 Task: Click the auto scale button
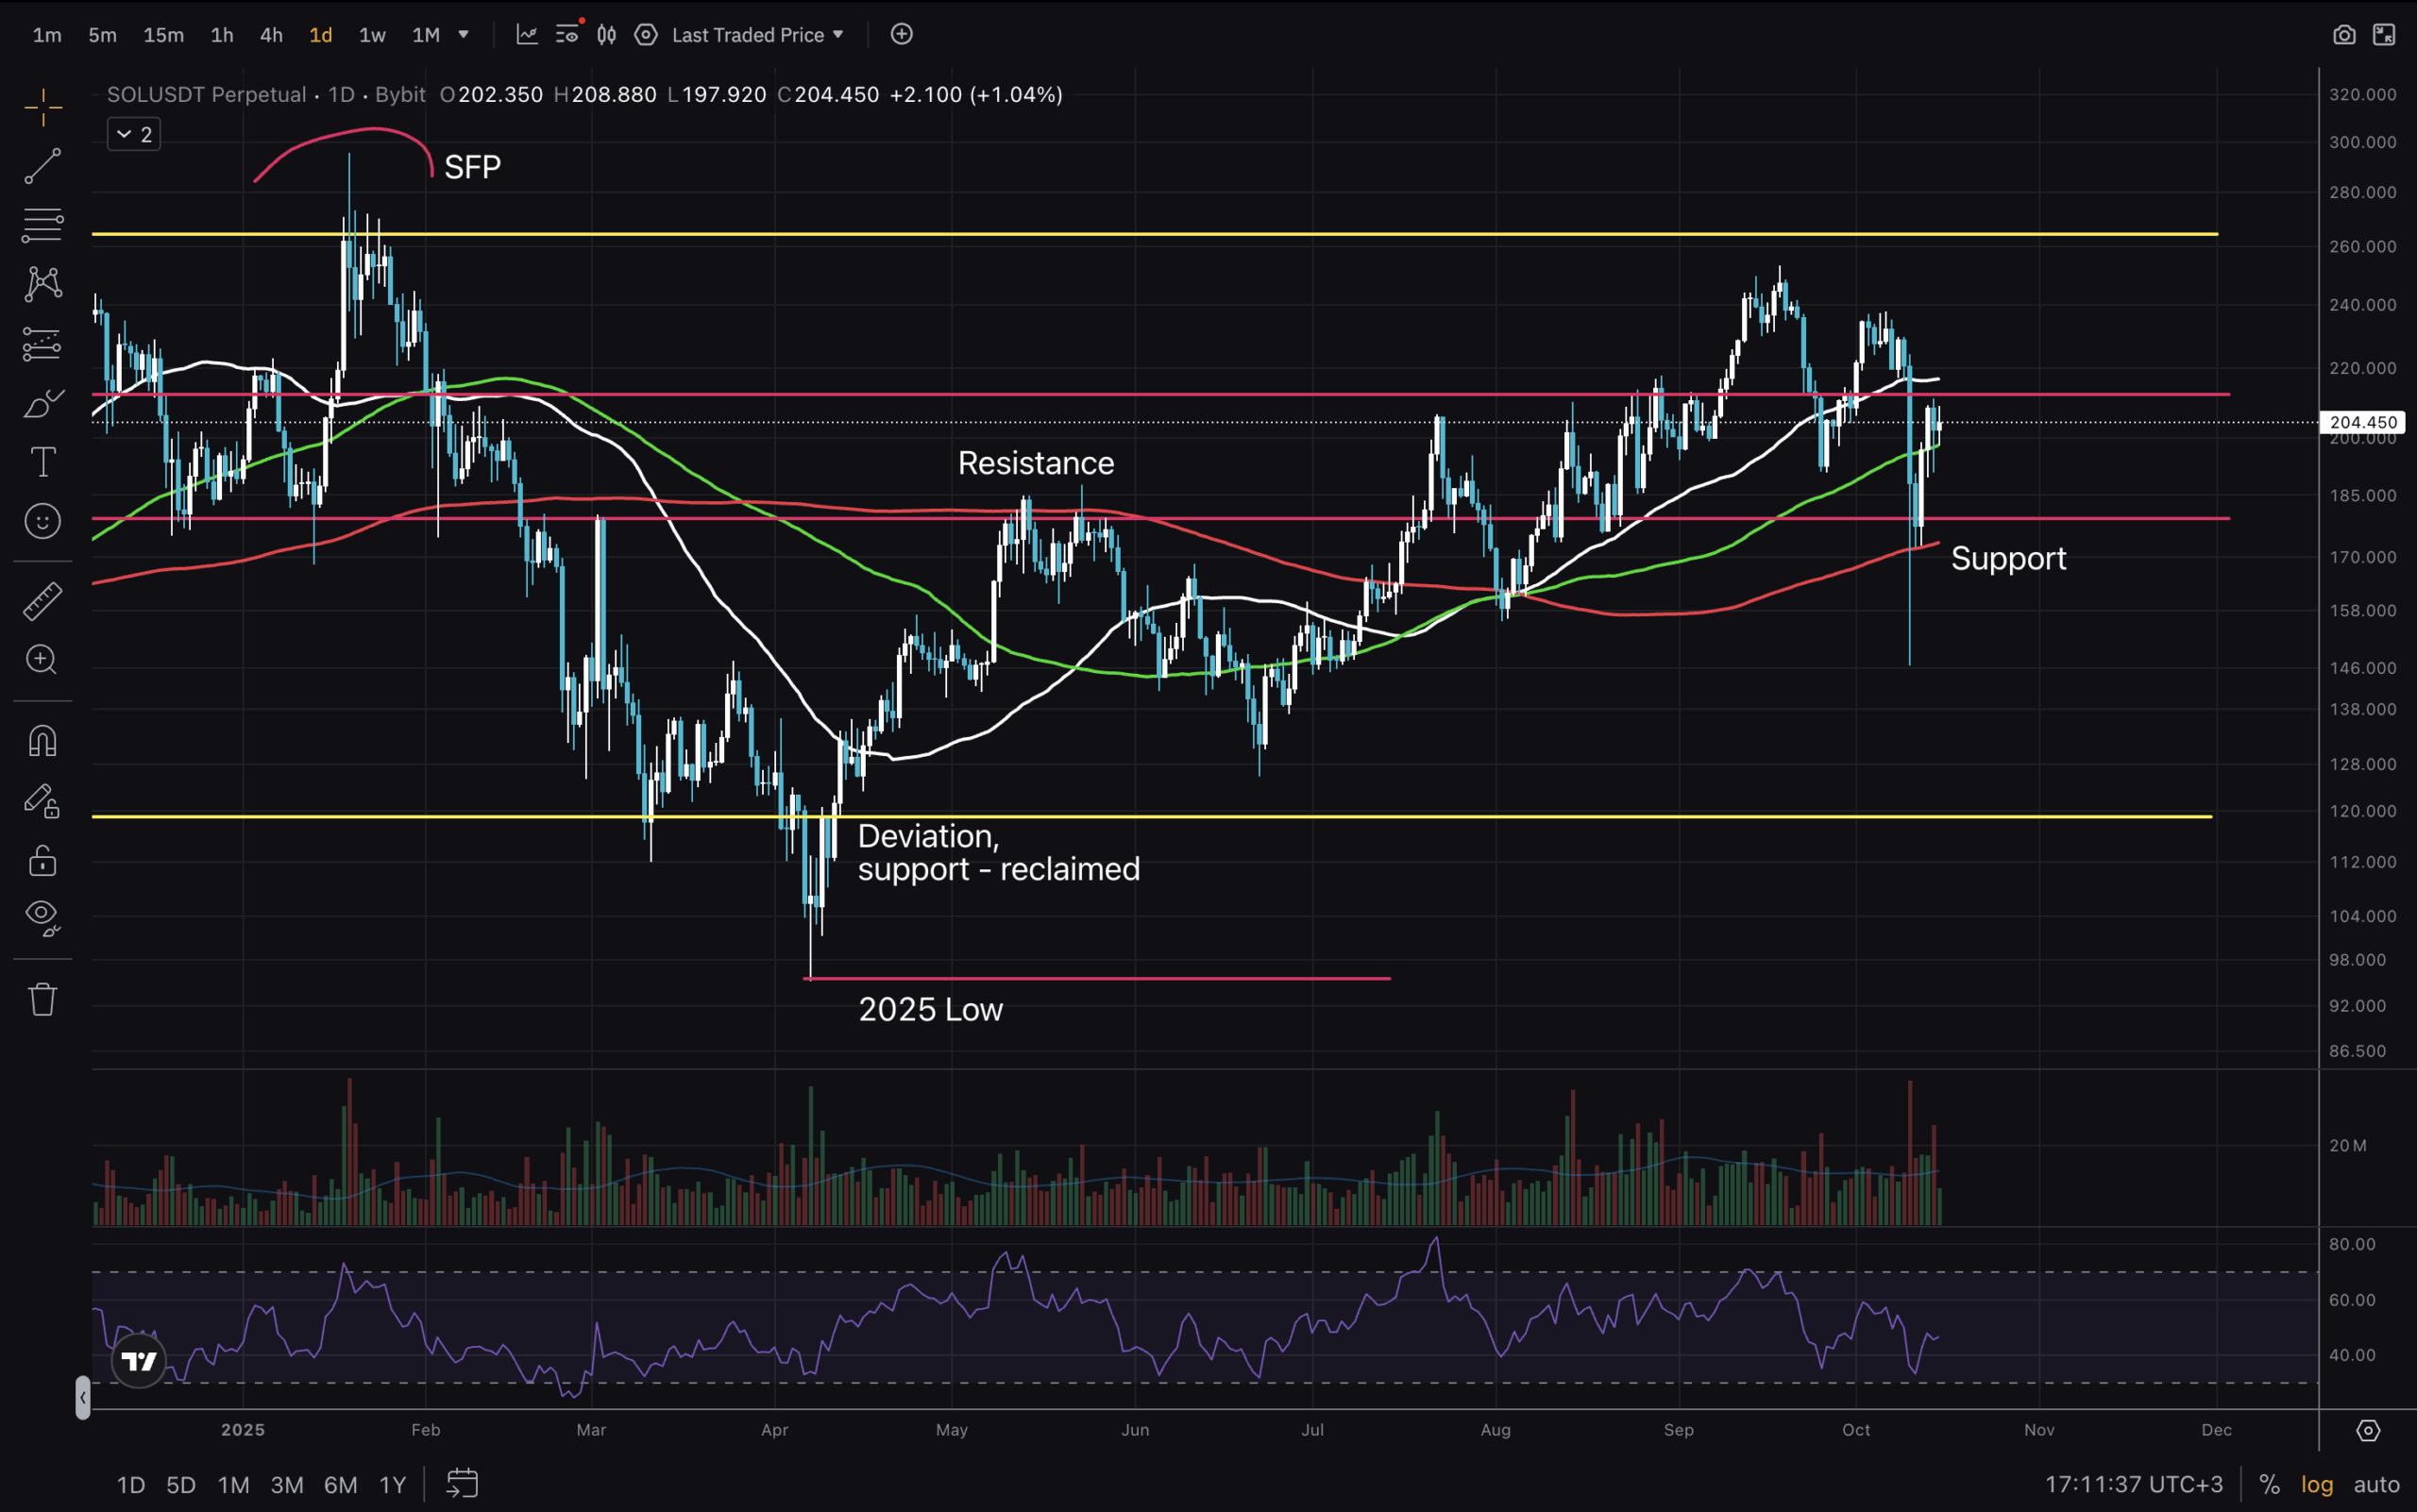pyautogui.click(x=2376, y=1484)
